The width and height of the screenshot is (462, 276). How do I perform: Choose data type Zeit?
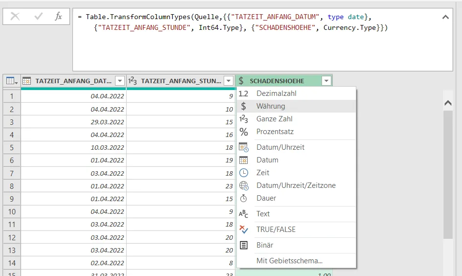pyautogui.click(x=297, y=173)
